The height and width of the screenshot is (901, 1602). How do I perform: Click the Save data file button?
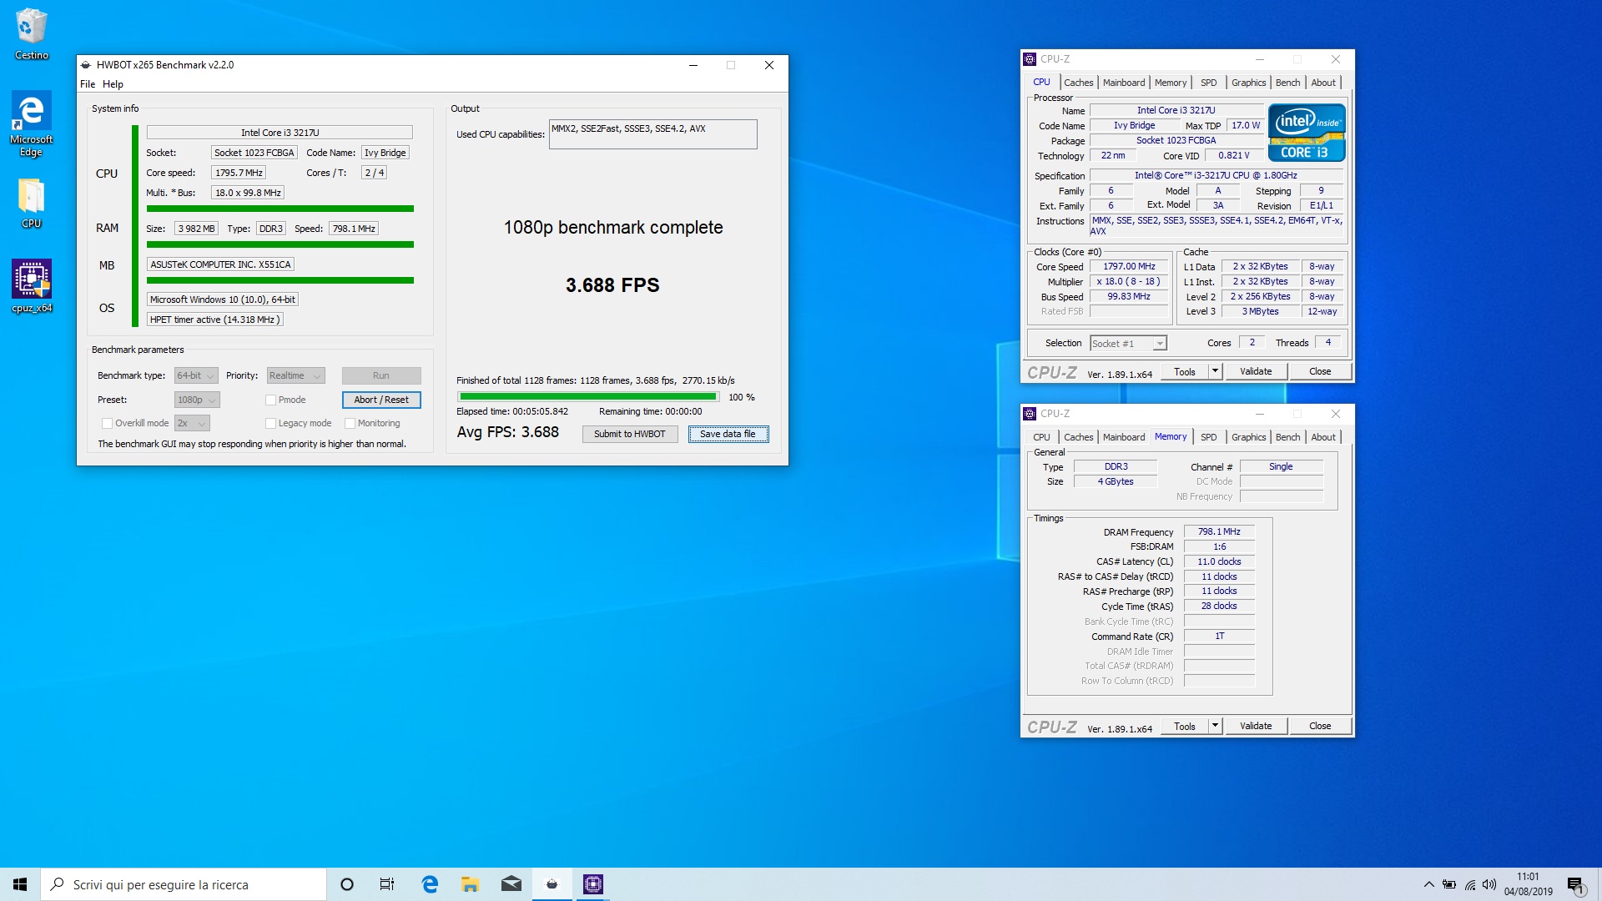coord(728,435)
